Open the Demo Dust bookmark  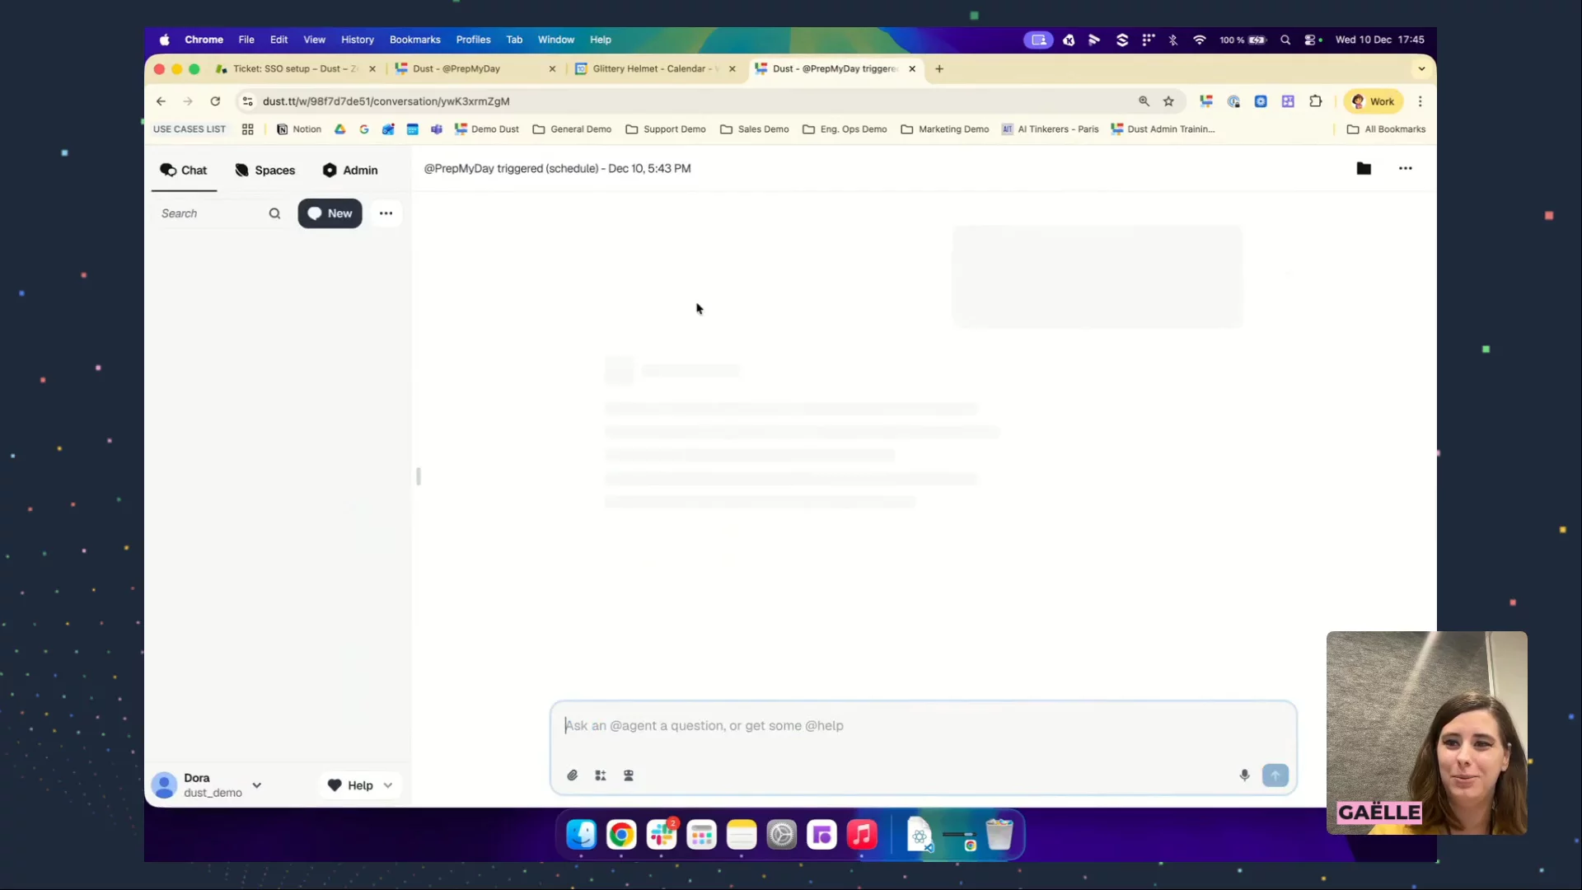[x=487, y=129]
